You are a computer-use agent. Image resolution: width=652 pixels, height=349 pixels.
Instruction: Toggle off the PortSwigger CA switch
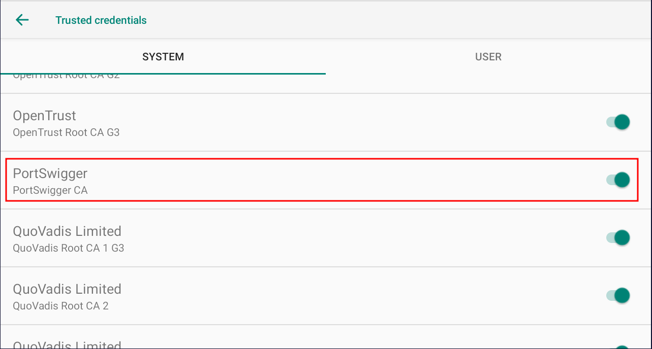pyautogui.click(x=618, y=180)
